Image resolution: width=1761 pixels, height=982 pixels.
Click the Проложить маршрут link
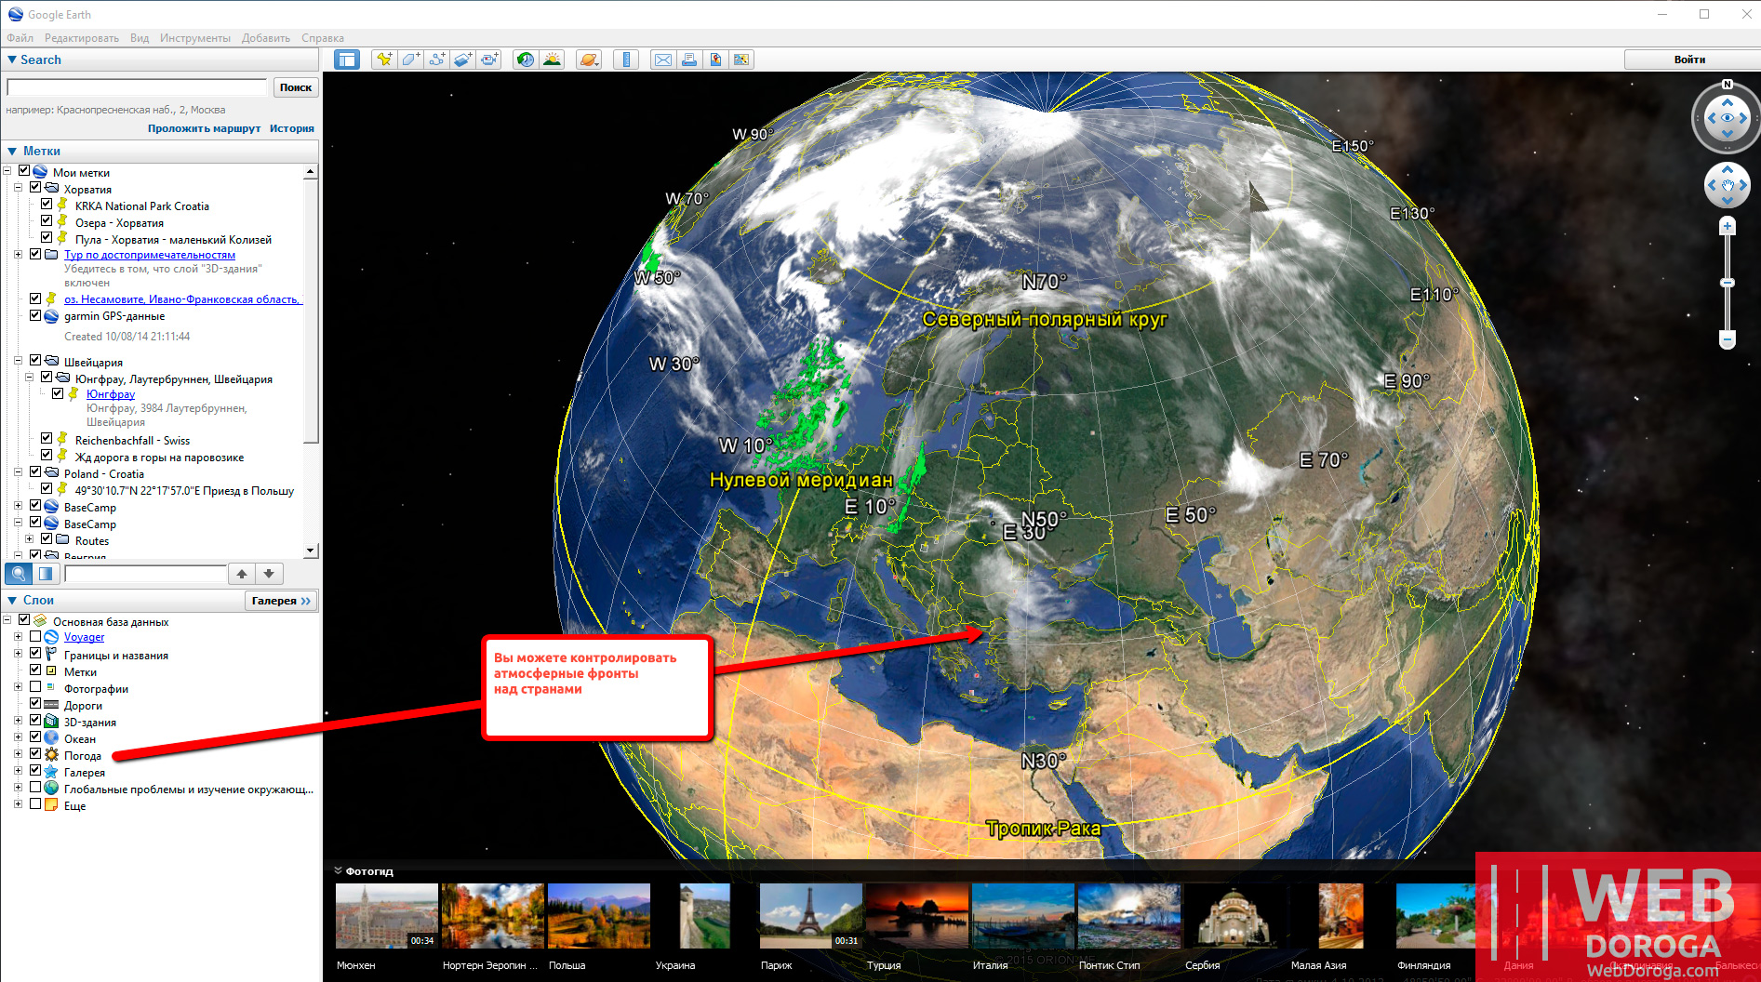click(204, 128)
